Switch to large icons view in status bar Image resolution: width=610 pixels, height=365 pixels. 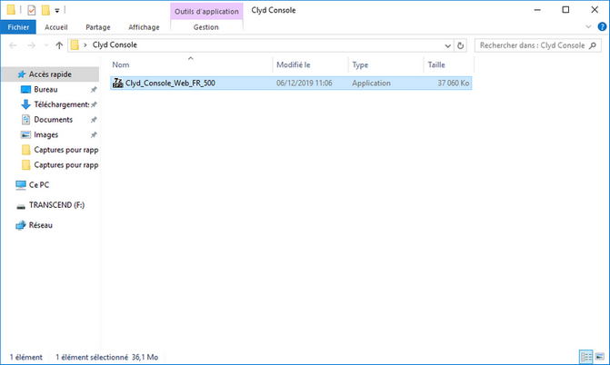(x=600, y=357)
